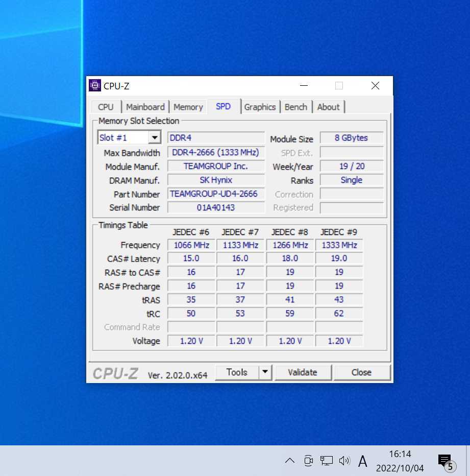Click the CAS# Latency '16.0' cell
Viewport: 470px width, 476px height.
pyautogui.click(x=240, y=258)
